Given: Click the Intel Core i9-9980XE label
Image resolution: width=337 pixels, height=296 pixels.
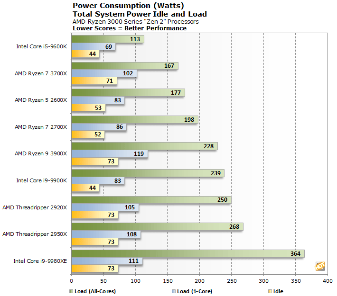Looking at the screenshot, I should click(40, 261).
